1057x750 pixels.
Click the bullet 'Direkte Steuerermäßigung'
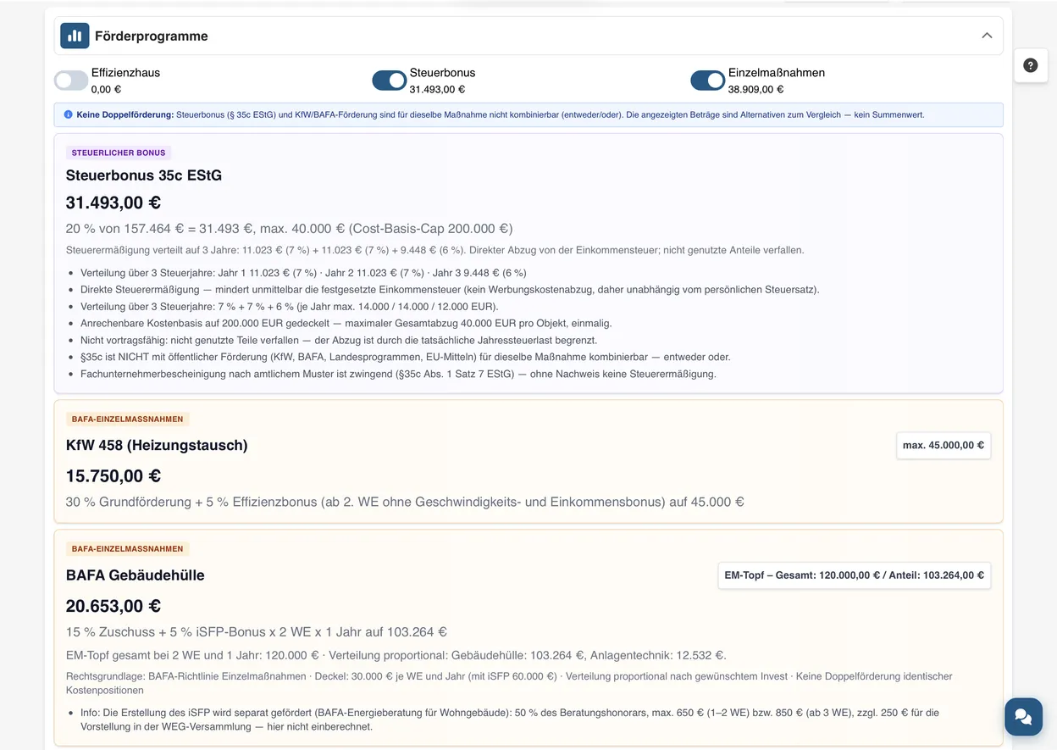[x=450, y=289]
